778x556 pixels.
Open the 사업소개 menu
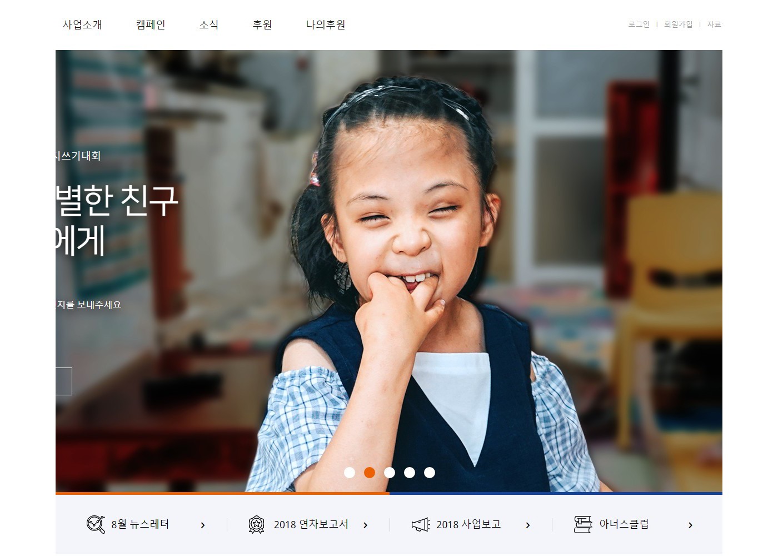82,24
